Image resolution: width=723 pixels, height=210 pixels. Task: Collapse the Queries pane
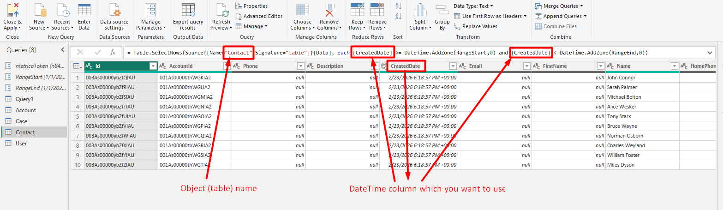click(63, 50)
